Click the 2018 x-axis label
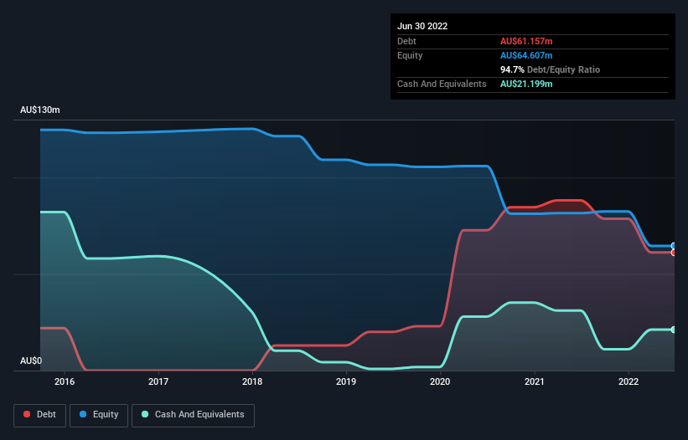This screenshot has height=440, width=688. 252,381
